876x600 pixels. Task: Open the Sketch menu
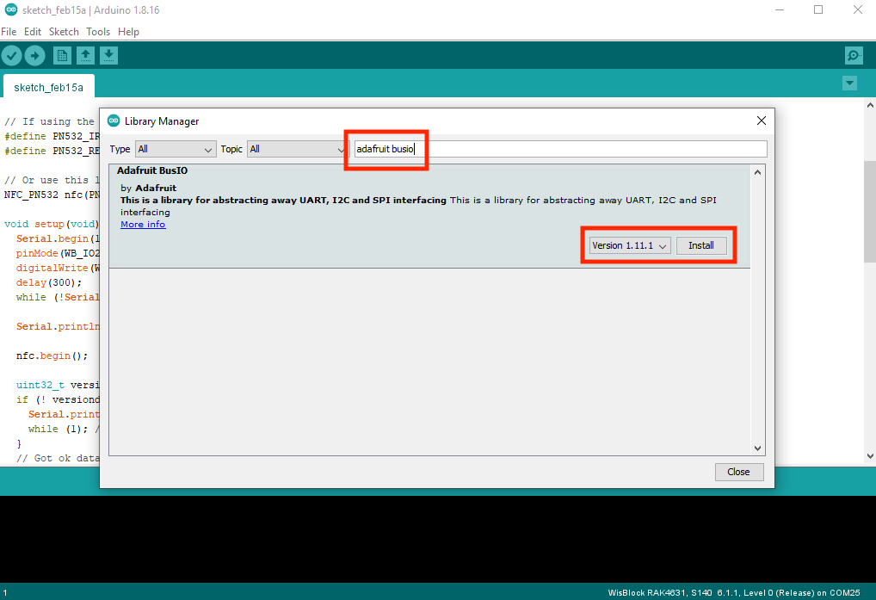click(x=64, y=32)
